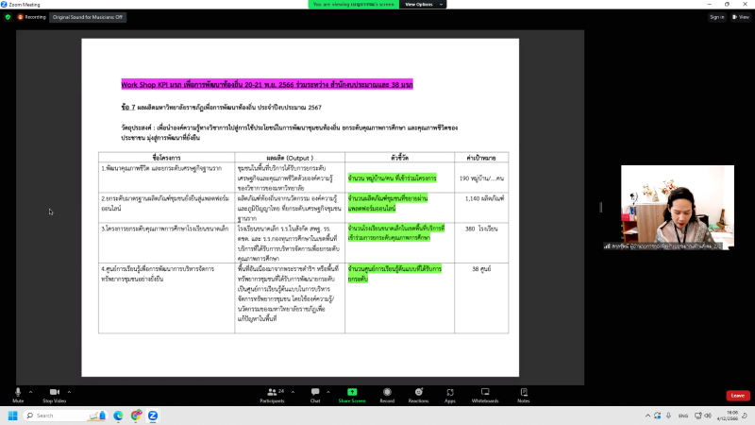The image size is (755, 425).
Task: Open the Chat panel
Action: pyautogui.click(x=315, y=393)
